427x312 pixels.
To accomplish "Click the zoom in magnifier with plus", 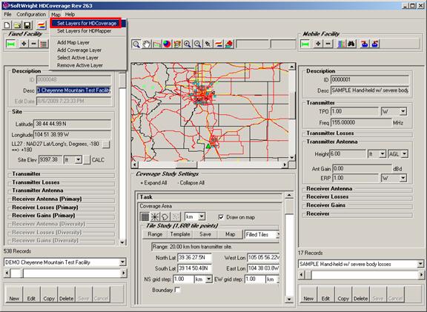I will click(x=188, y=44).
